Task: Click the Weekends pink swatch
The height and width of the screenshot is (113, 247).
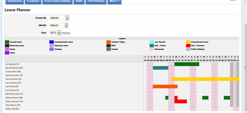Action: coord(152,49)
